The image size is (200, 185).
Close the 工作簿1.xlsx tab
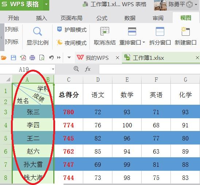pyautogui.click(x=197, y=58)
